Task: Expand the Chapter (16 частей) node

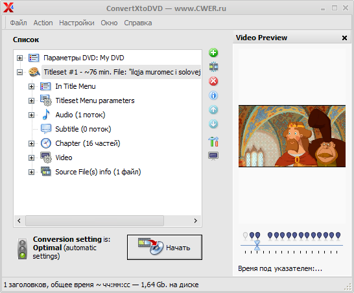Action: [x=31, y=143]
